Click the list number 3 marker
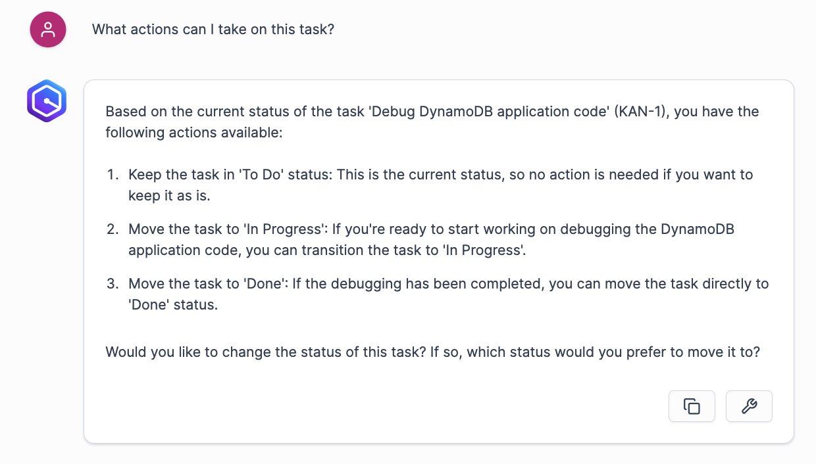The image size is (816, 464). [113, 284]
